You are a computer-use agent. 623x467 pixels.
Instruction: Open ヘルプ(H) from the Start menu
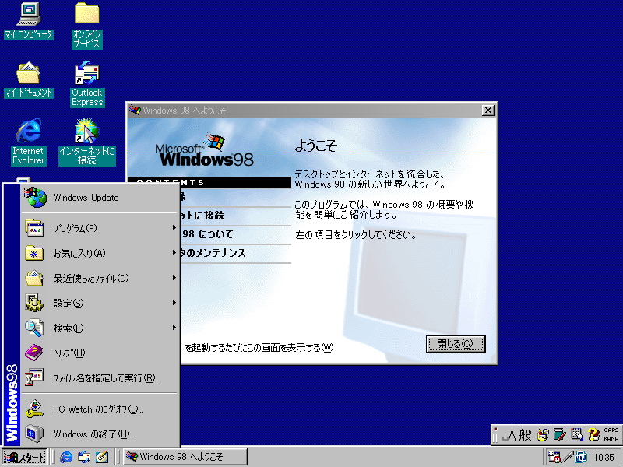[x=99, y=353]
